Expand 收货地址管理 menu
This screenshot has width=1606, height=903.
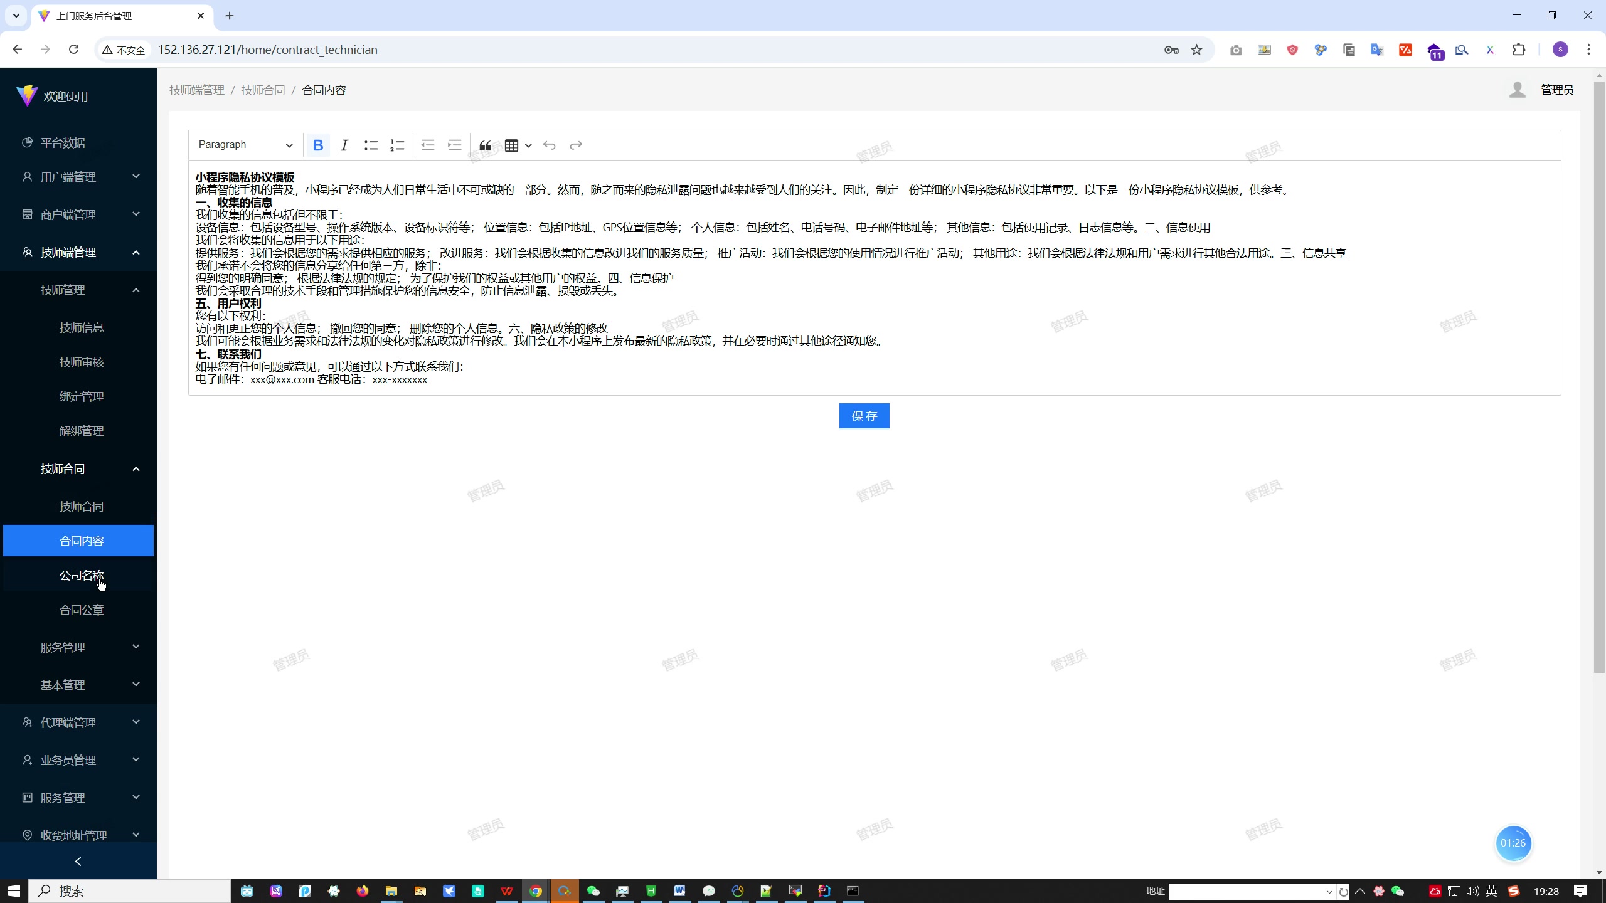point(78,835)
